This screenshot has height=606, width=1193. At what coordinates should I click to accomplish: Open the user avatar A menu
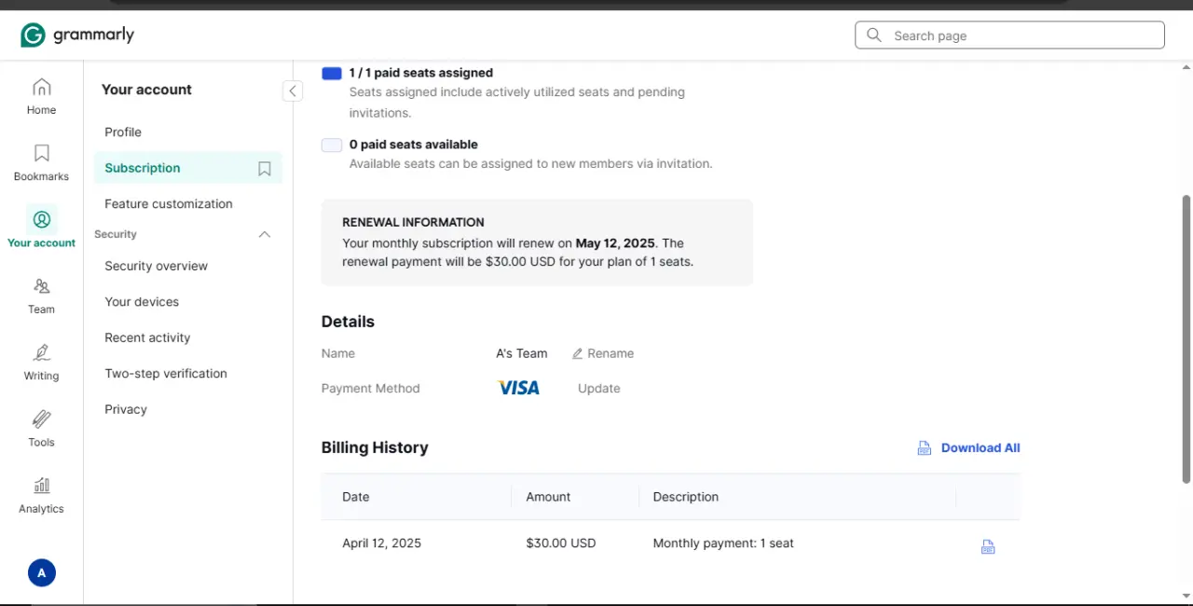[x=41, y=572]
